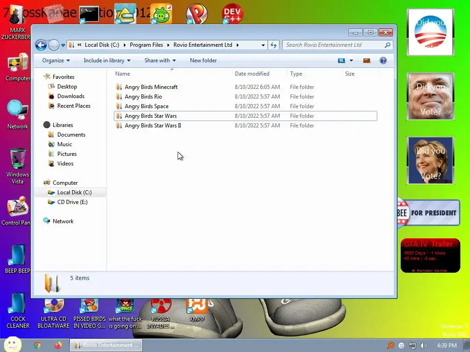Select the Angry Birds Star Wars folder
This screenshot has width=470, height=352.
click(245, 116)
